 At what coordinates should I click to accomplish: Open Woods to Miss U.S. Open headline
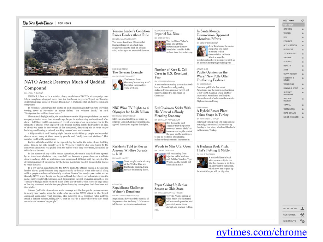click(173, 146)
